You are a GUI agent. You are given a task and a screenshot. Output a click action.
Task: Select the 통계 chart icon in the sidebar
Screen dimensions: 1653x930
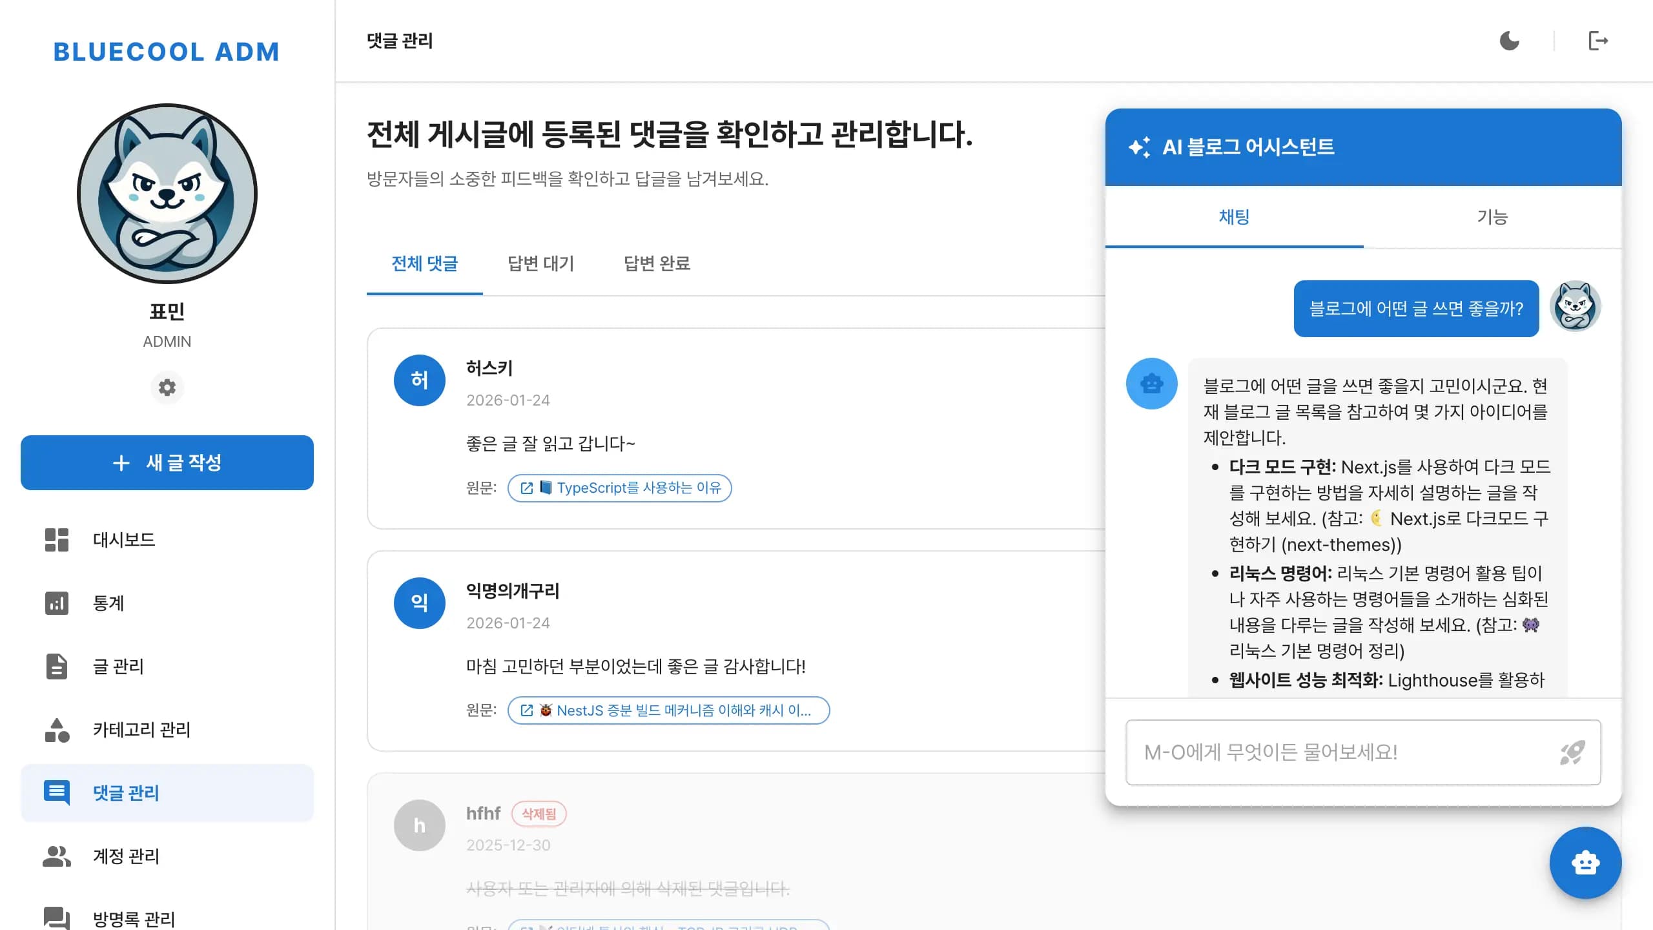tap(56, 603)
